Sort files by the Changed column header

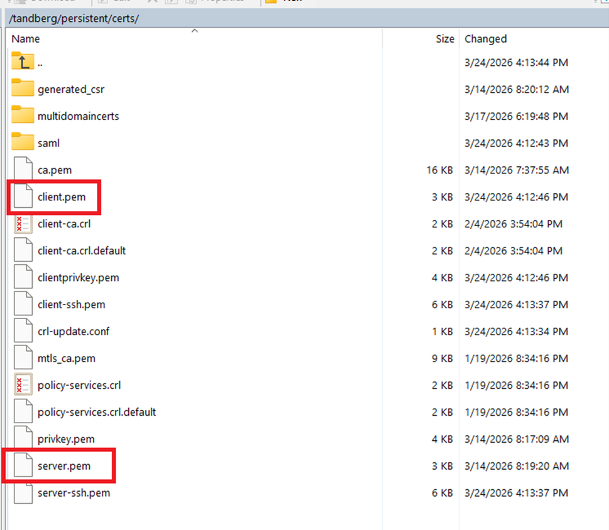(x=485, y=39)
